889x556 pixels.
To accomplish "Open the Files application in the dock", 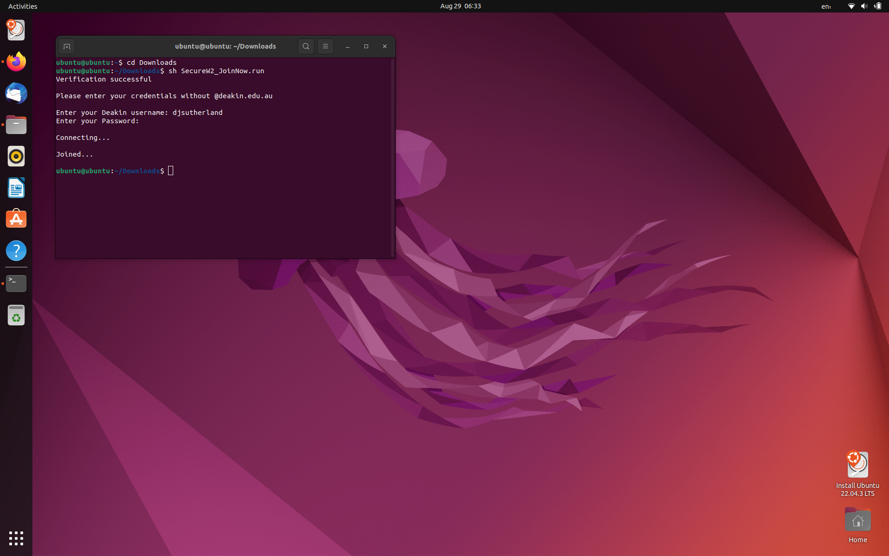I will pos(16,125).
